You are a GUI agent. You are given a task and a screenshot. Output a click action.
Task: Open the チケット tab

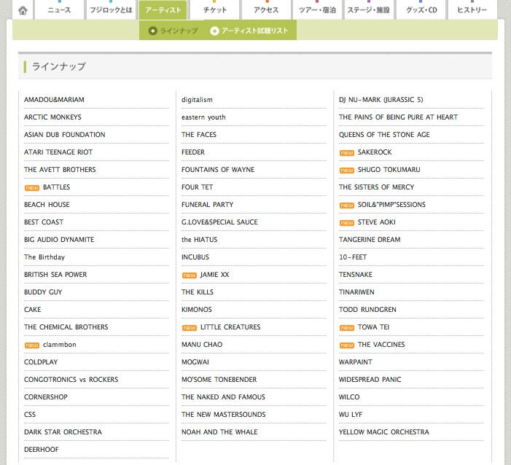coord(215,9)
